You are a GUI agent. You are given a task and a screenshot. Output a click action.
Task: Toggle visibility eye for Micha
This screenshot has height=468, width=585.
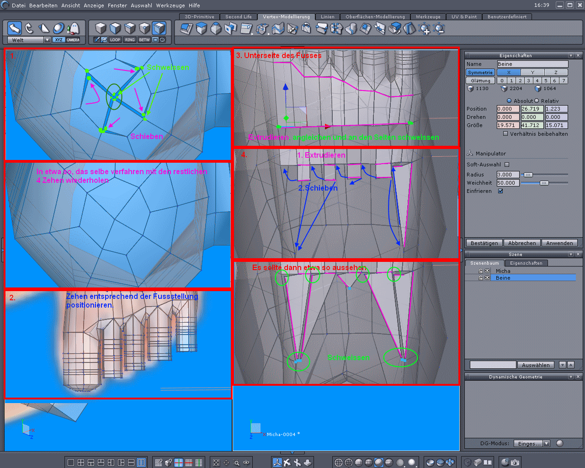click(487, 271)
